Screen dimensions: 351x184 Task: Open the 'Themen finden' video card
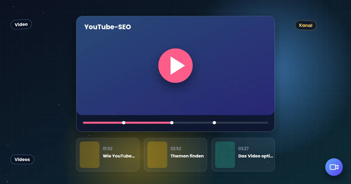pyautogui.click(x=175, y=155)
